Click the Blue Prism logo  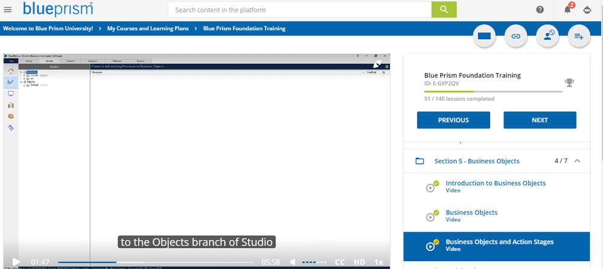(x=58, y=9)
